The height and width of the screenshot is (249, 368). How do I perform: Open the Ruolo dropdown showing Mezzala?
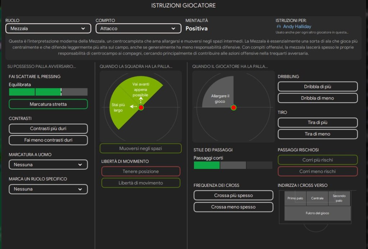(48, 28)
